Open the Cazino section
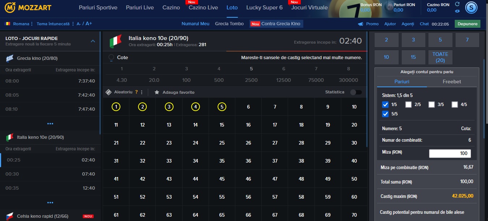Viewport: 488px width, 221px height. tap(171, 8)
